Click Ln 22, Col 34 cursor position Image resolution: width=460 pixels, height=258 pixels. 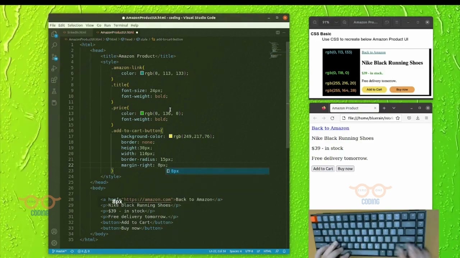tap(217, 251)
